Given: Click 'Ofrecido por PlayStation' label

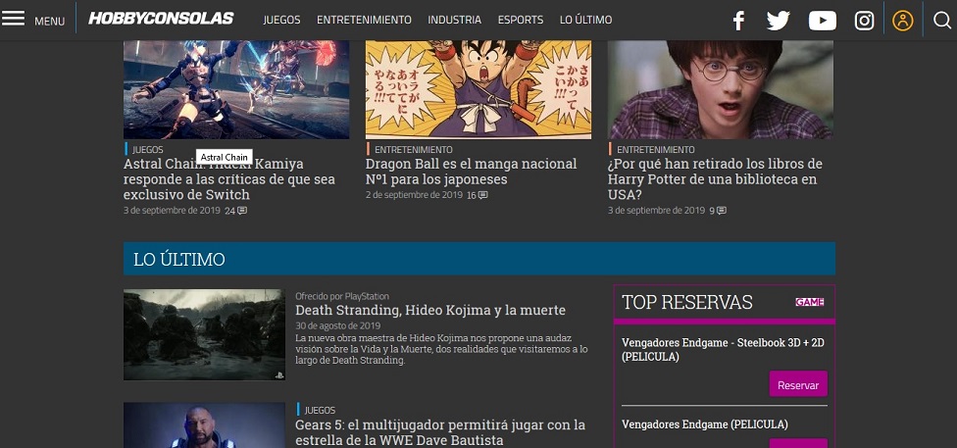Looking at the screenshot, I should click(x=342, y=296).
